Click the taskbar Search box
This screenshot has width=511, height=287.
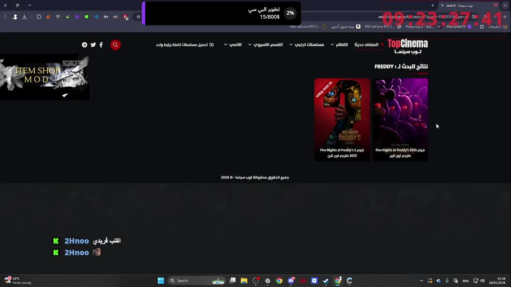[x=197, y=281]
